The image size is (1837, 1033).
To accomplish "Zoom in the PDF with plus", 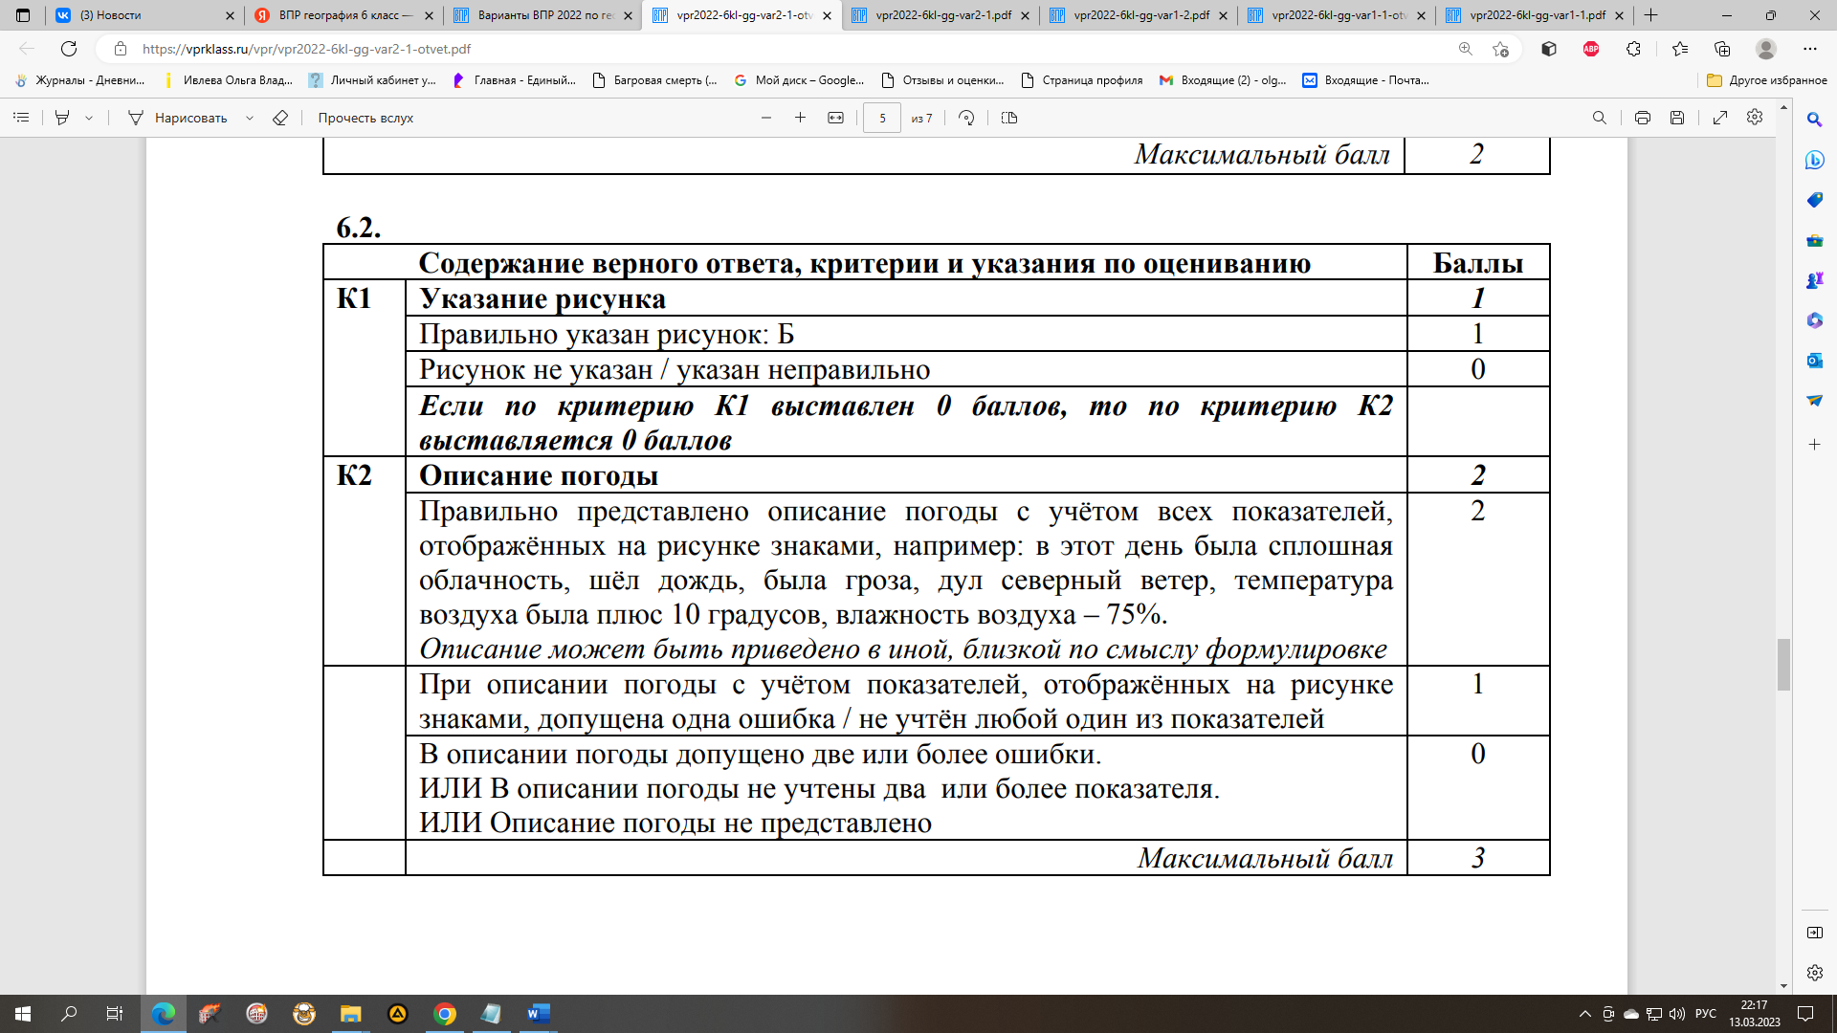I will point(801,118).
